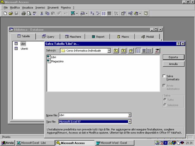
Task: Select the Selezione radio option
Action: 165,105
